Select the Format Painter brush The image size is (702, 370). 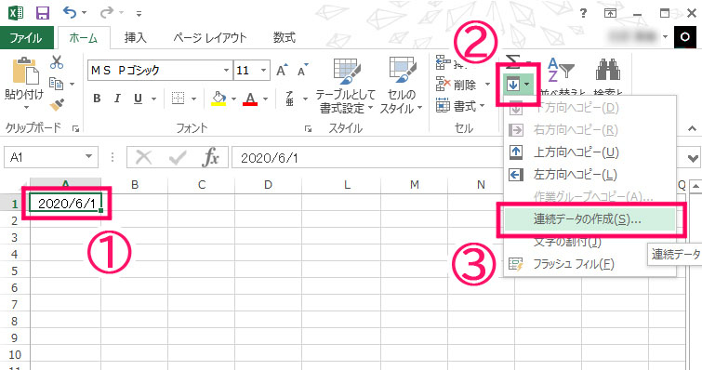[57, 104]
